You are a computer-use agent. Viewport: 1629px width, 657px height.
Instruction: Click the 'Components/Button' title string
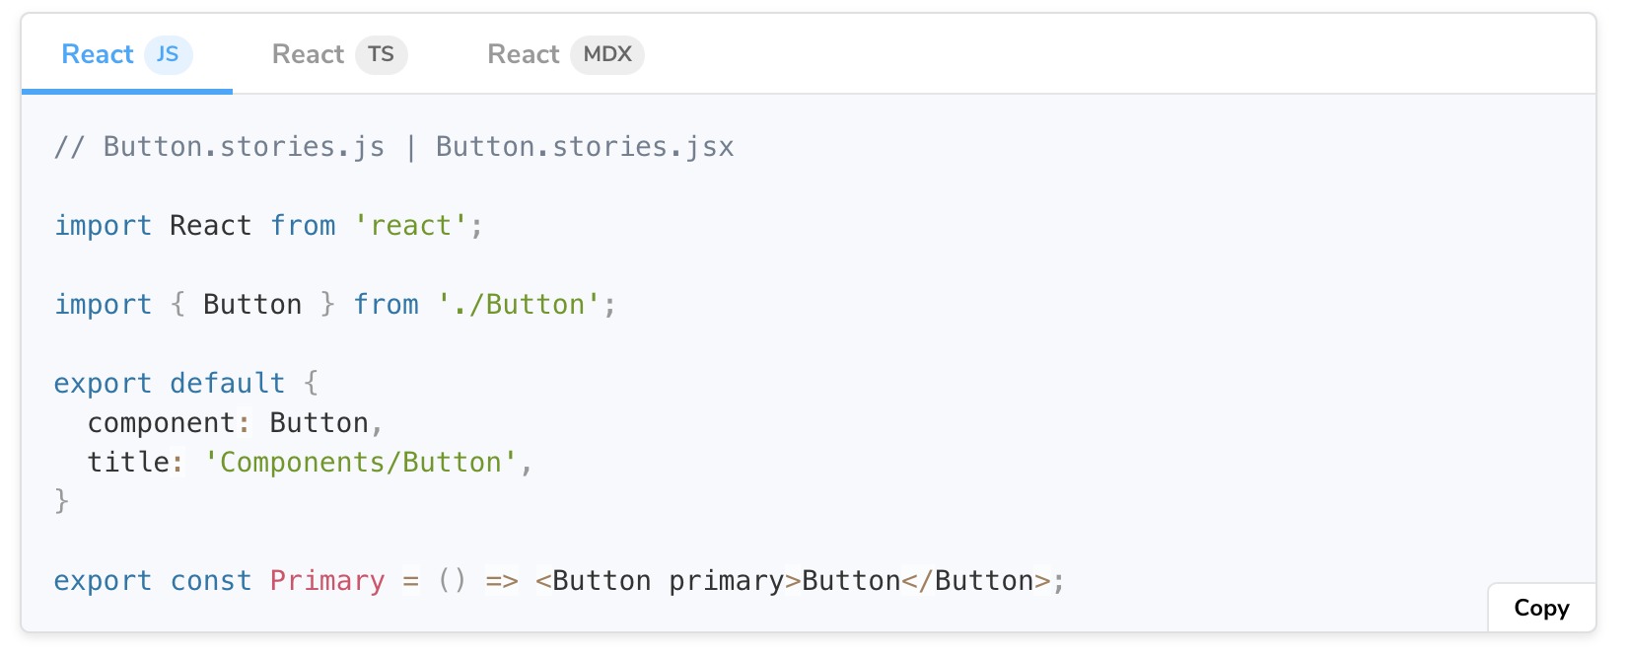[361, 463]
